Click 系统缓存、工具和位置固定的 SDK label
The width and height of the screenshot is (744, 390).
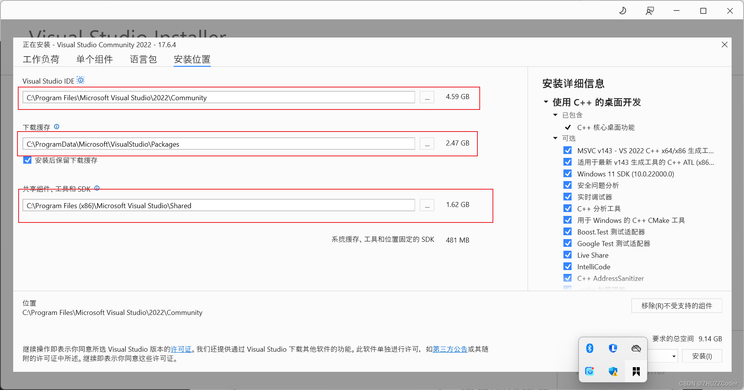click(x=383, y=239)
